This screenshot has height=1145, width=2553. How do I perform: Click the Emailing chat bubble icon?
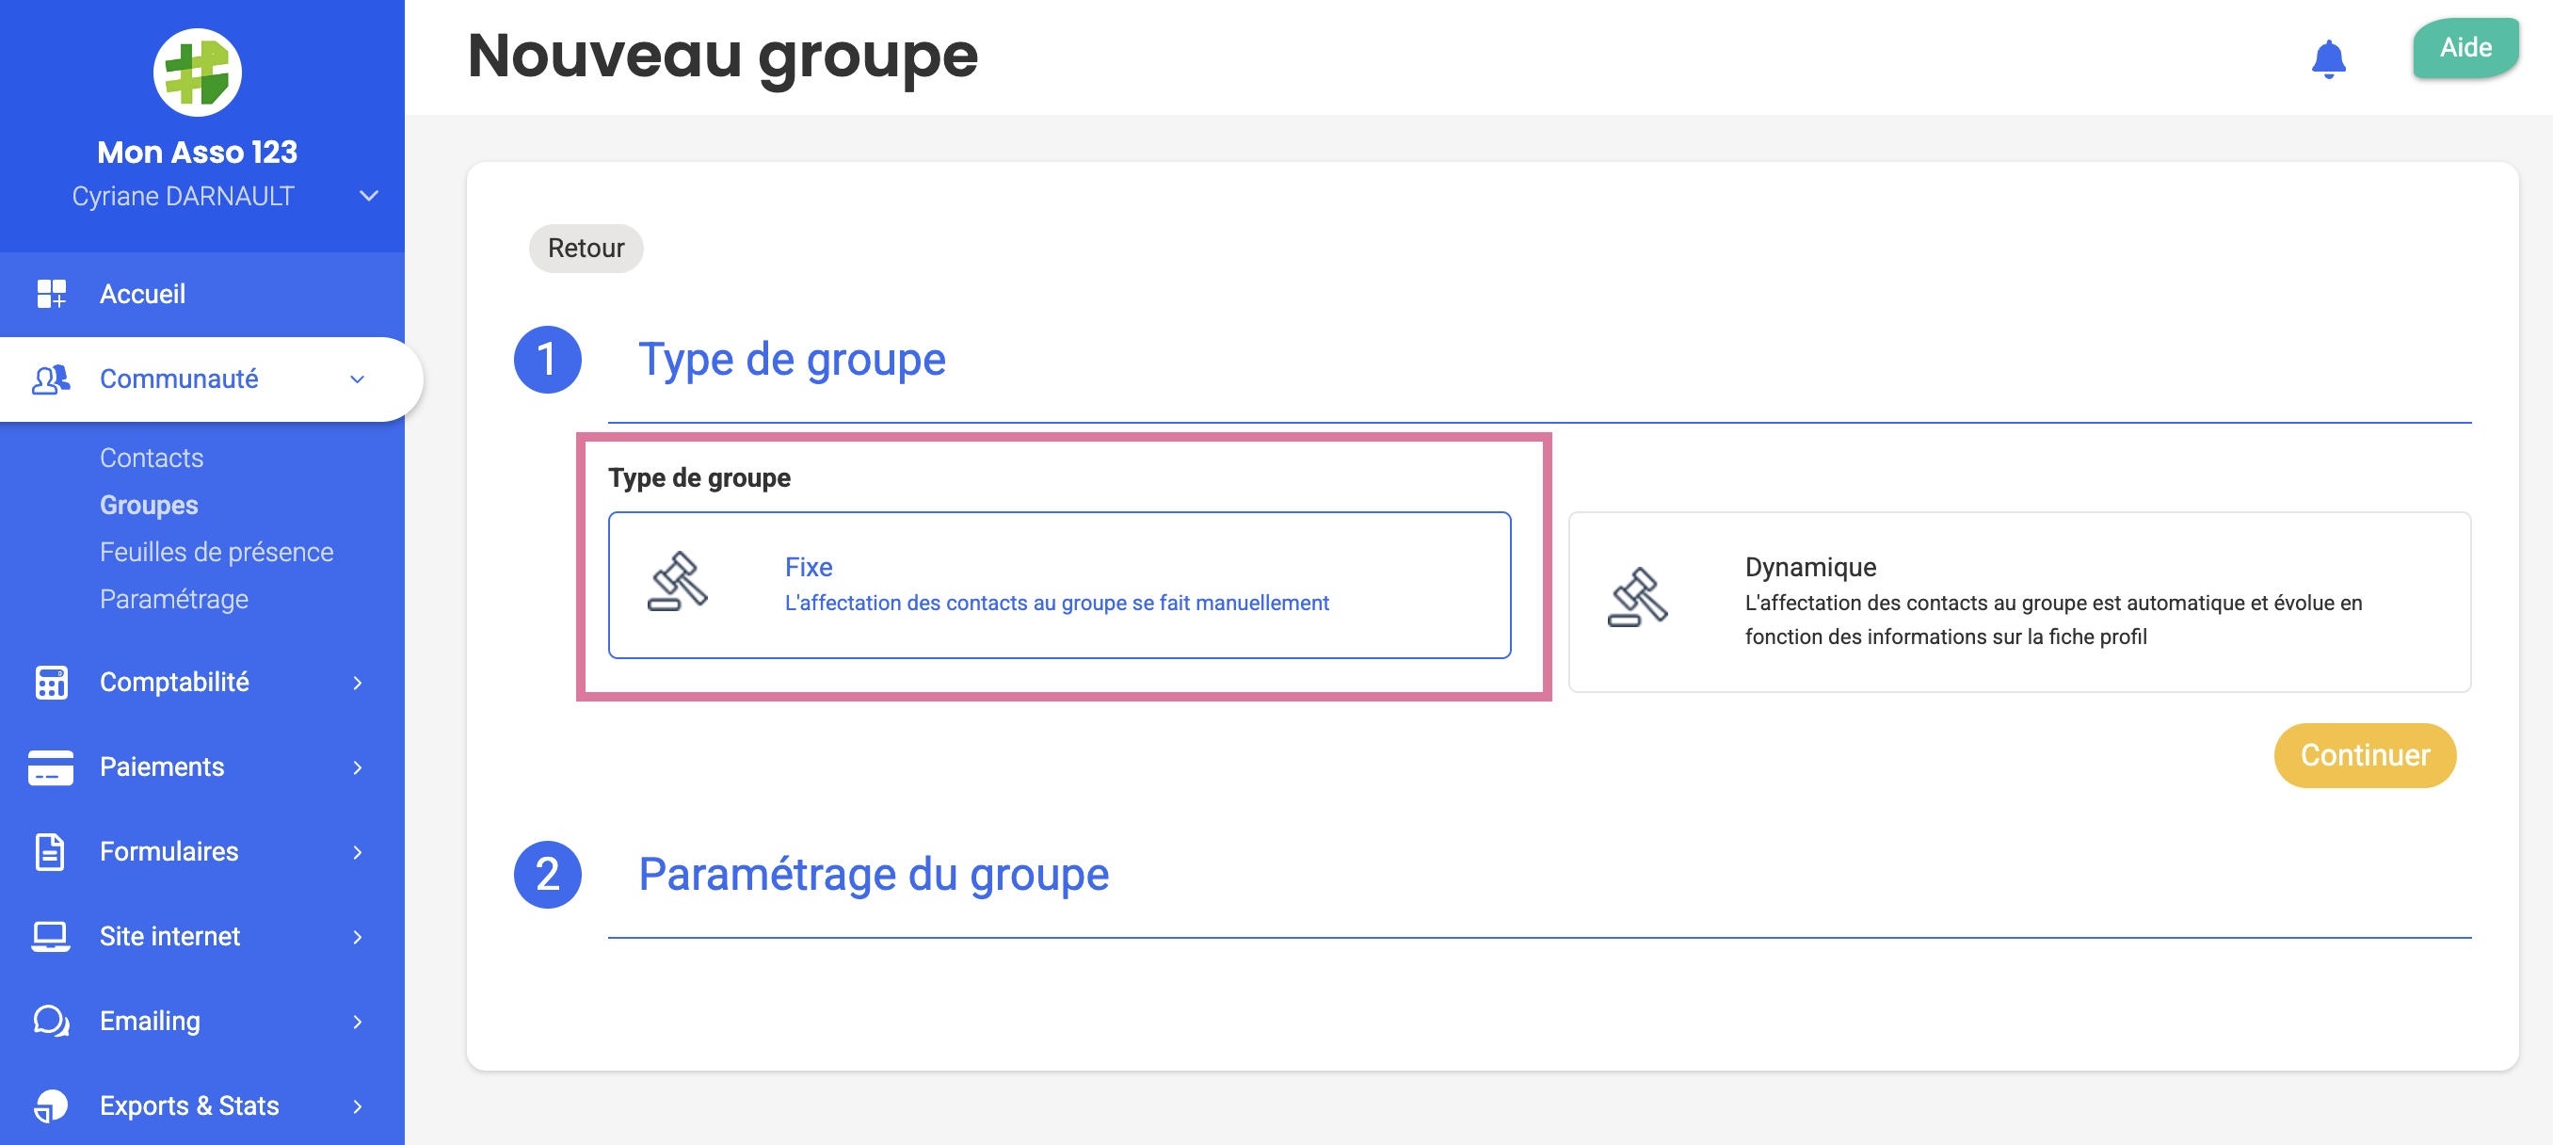(51, 1020)
